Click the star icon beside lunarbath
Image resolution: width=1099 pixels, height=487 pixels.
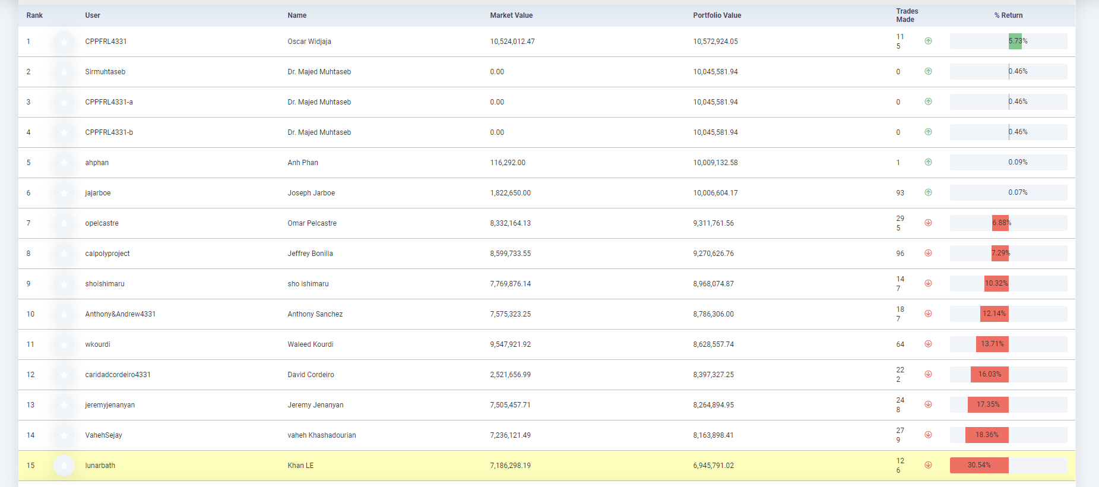coord(64,466)
